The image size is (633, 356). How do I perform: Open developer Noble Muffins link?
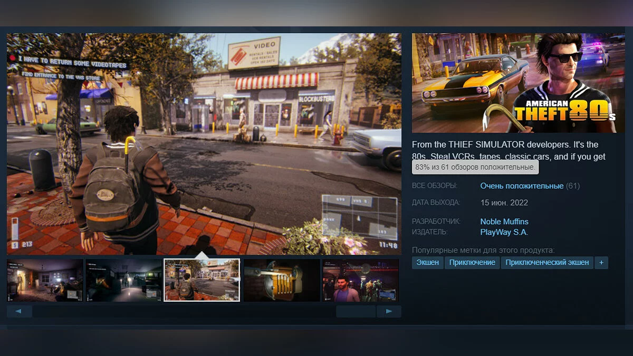504,222
